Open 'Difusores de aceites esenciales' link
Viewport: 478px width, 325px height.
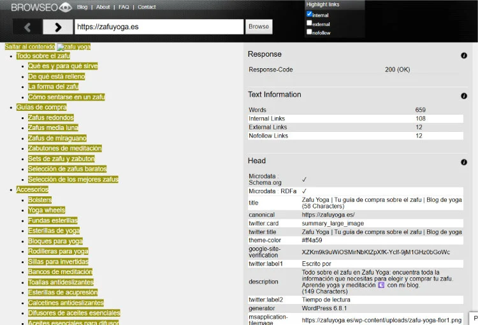(x=74, y=313)
